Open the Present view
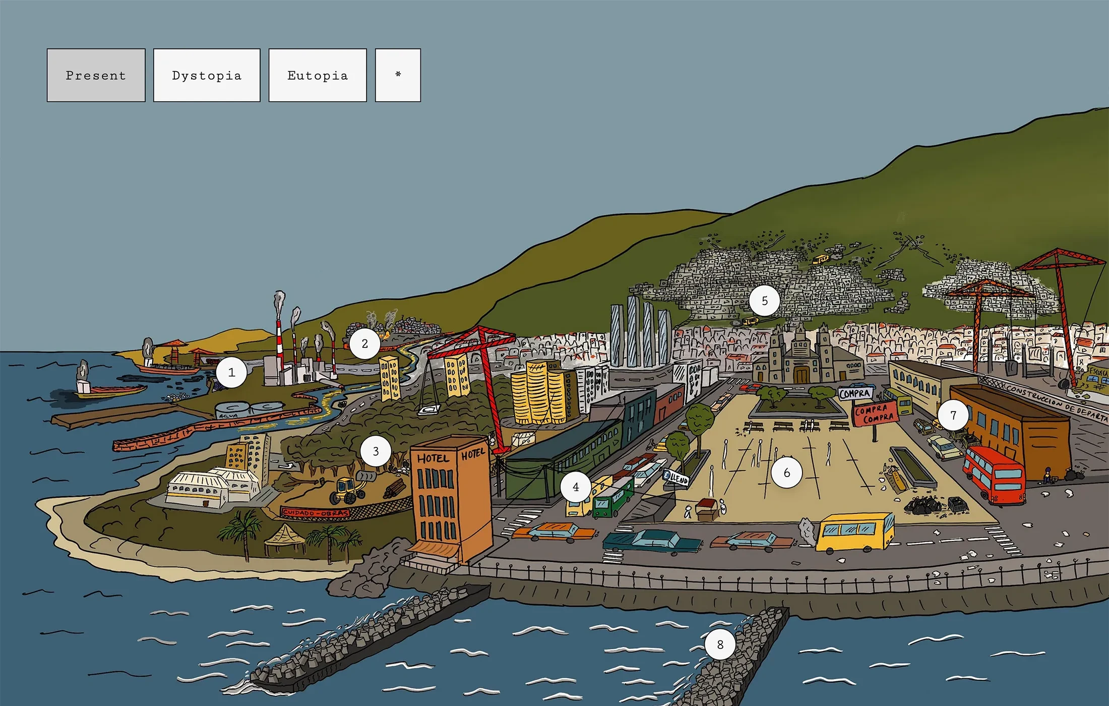The height and width of the screenshot is (706, 1109). (x=96, y=75)
